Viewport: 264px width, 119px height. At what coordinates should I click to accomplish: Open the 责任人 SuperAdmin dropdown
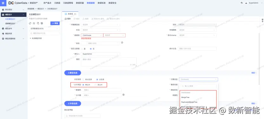(101, 54)
